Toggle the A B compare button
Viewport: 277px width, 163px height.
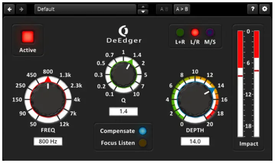coord(164,9)
